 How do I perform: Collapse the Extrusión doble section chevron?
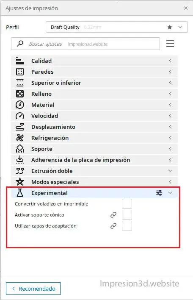pos(170,171)
